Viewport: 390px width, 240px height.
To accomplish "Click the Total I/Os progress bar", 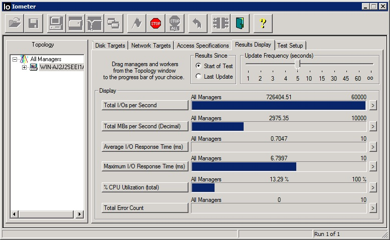I will [279, 105].
